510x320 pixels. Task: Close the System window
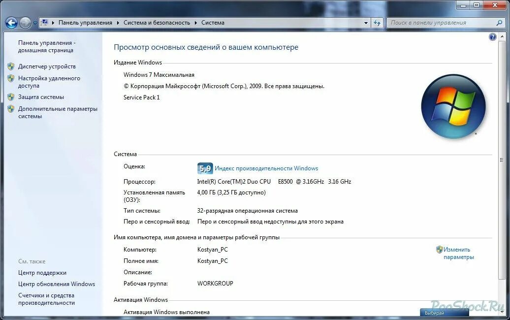[x=495, y=5]
